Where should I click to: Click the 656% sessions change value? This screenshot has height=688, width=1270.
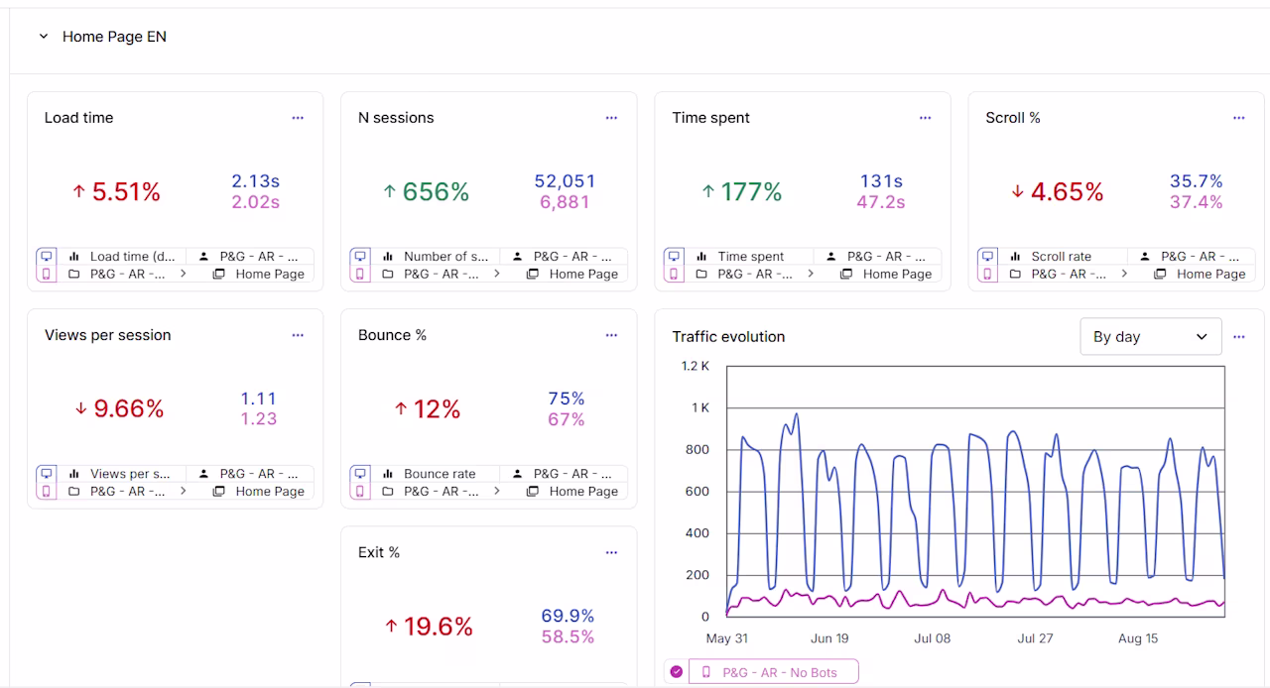[x=436, y=191]
